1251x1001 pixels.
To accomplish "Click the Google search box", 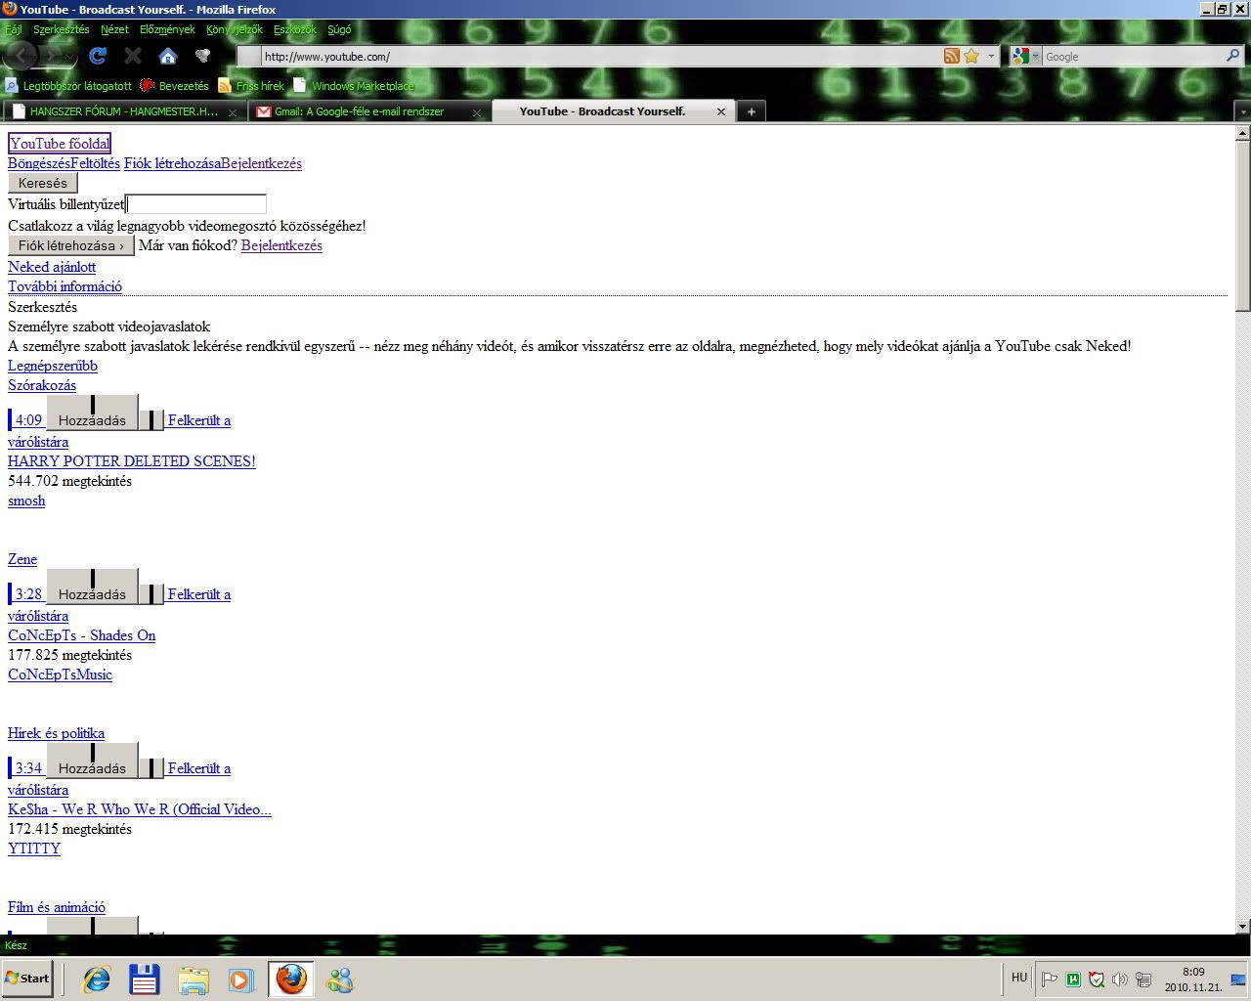I will pyautogui.click(x=1132, y=56).
